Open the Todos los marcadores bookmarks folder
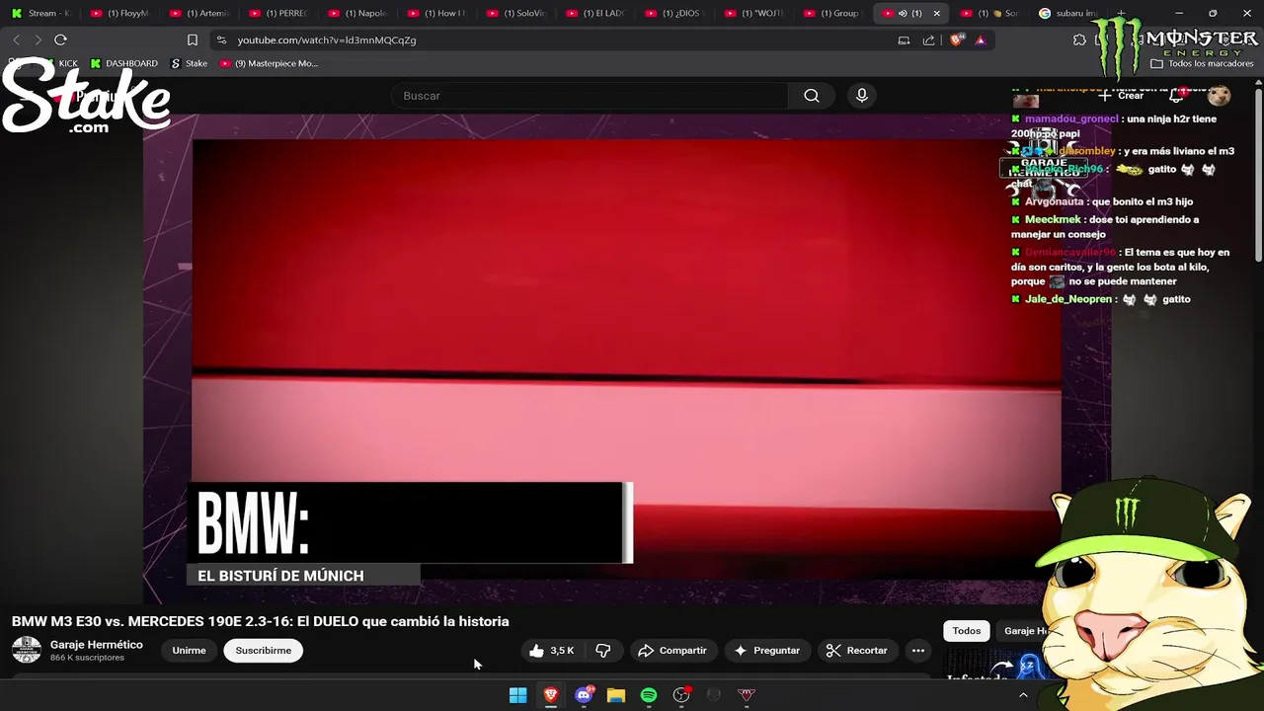 [x=1202, y=63]
